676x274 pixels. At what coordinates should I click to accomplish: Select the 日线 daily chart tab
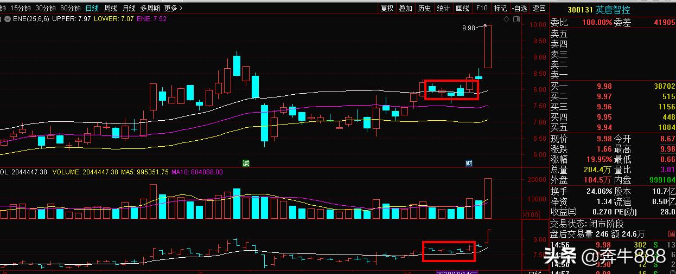92,8
